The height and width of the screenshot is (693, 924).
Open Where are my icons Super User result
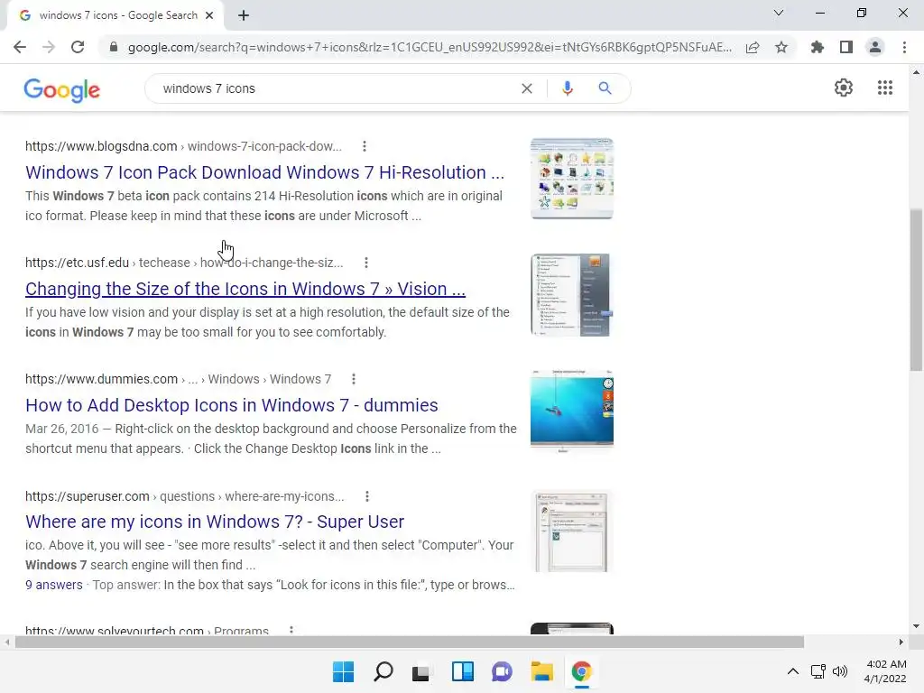point(215,522)
